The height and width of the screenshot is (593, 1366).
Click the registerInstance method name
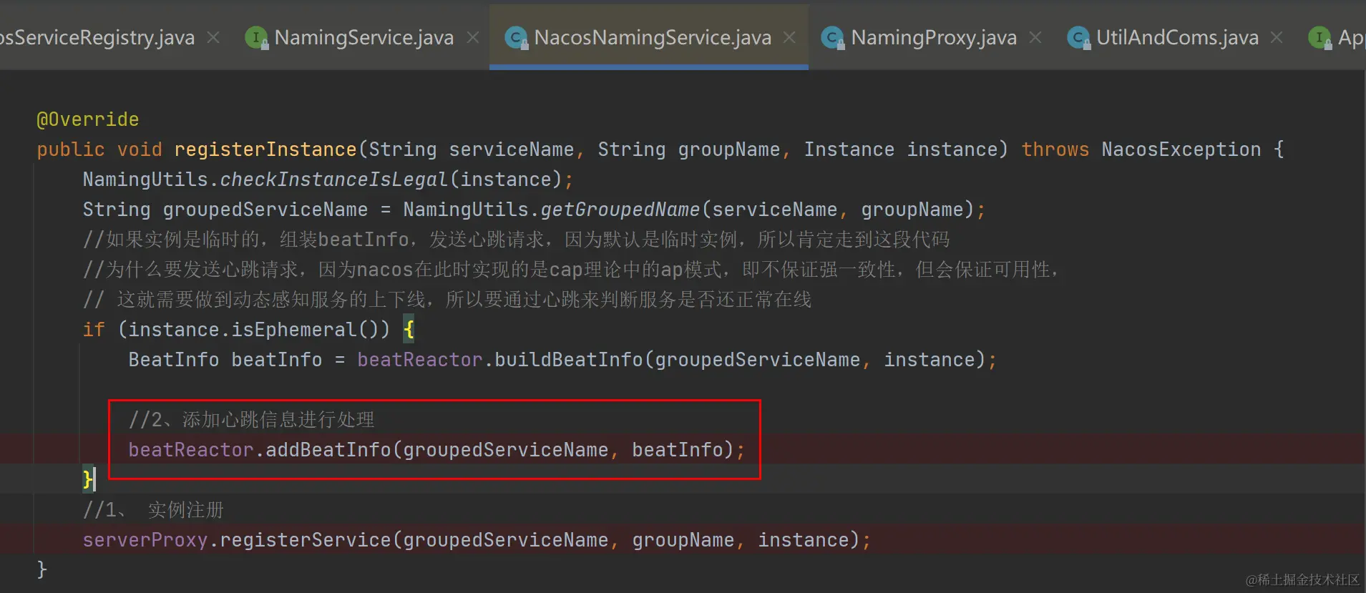(x=265, y=150)
